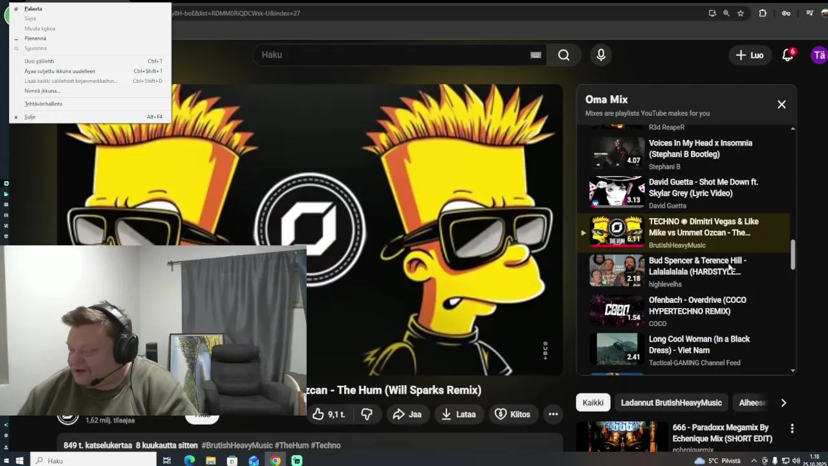
Task: Select Uusi välilehti menu entry
Action: pyautogui.click(x=90, y=61)
